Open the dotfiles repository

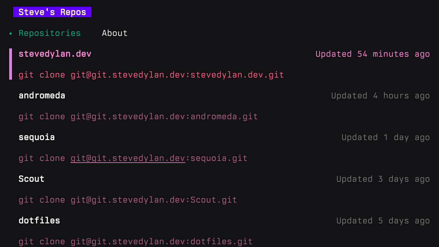point(39,220)
